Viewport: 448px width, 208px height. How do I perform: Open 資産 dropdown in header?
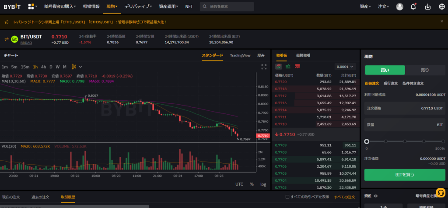[x=365, y=7]
